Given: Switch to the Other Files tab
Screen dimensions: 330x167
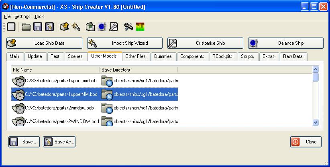Looking at the screenshot, I should click(135, 56).
